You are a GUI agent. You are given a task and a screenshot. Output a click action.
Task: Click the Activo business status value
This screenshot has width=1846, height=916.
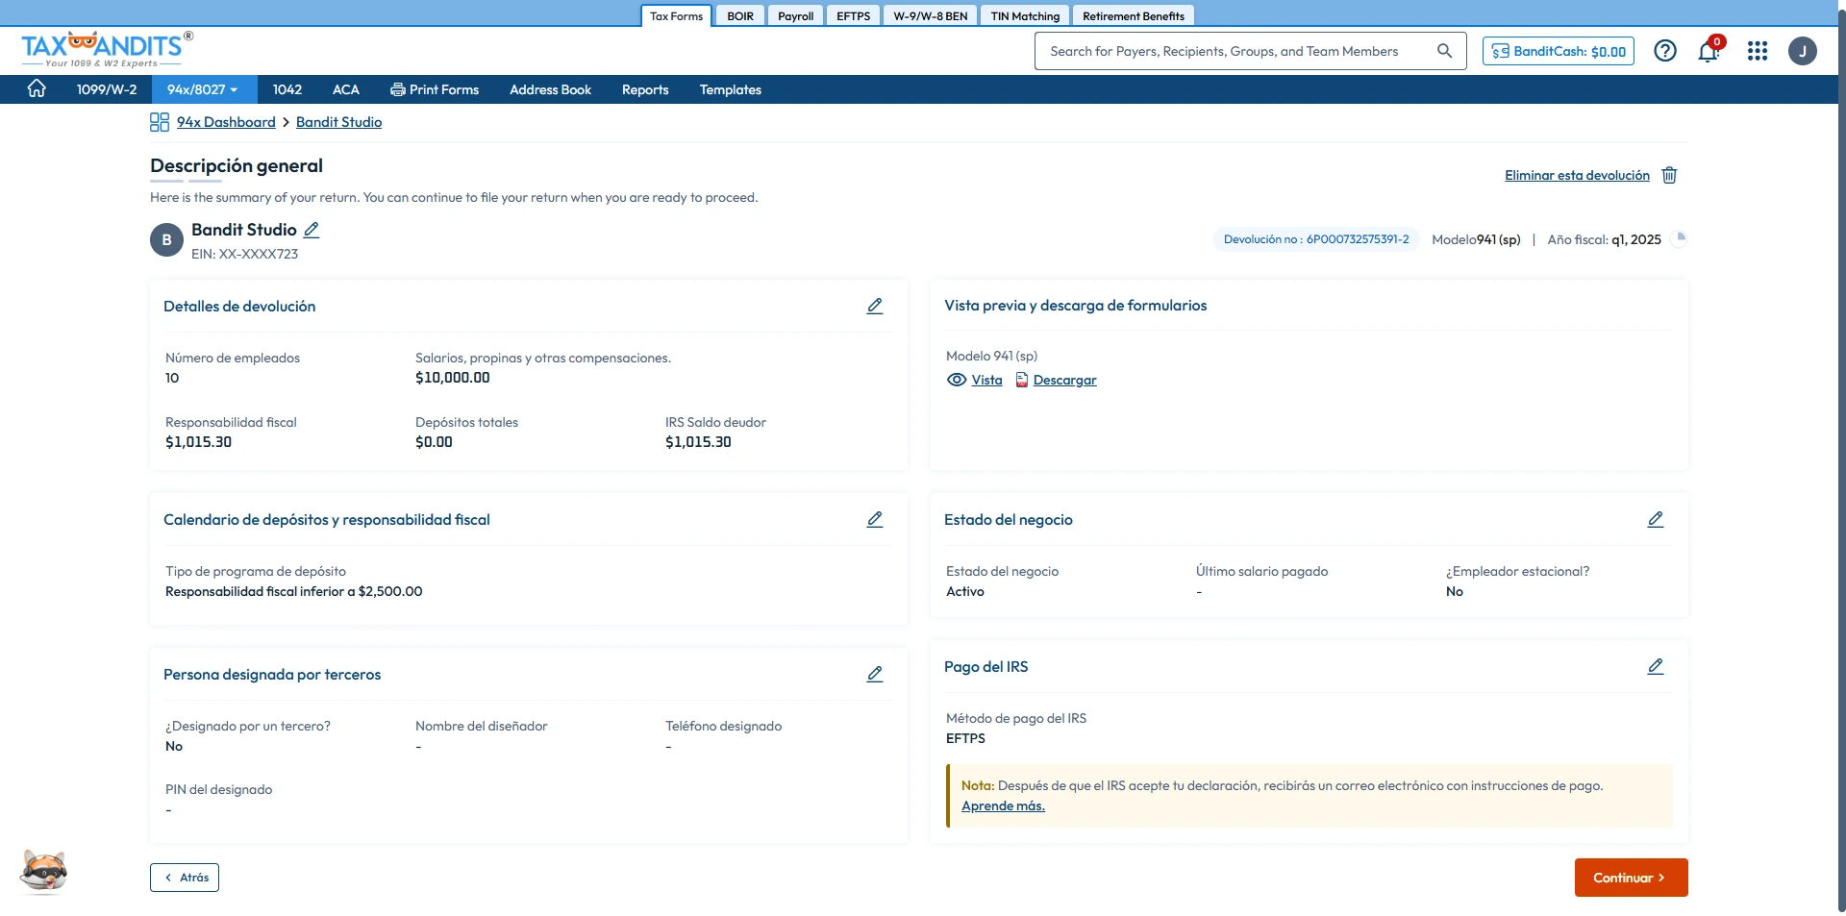(965, 591)
